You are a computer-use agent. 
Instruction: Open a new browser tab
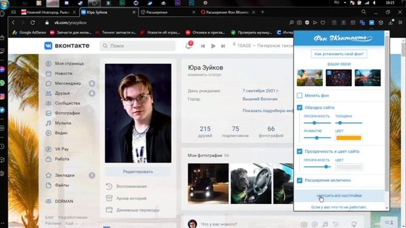pyautogui.click(x=262, y=12)
